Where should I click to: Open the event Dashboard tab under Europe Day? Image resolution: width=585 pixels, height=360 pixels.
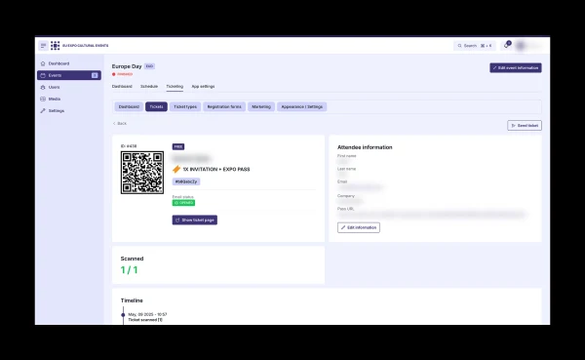[x=122, y=86]
